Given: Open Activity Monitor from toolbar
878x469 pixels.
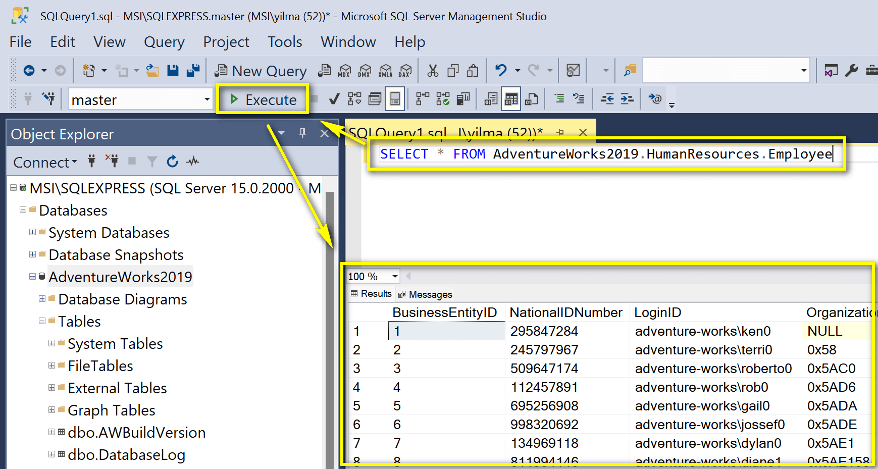Looking at the screenshot, I should click(573, 70).
